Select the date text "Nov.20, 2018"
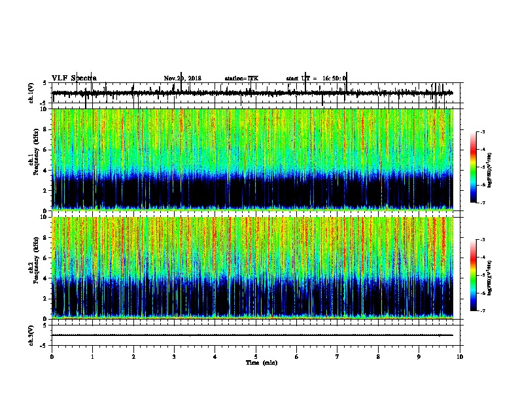This screenshot has width=518, height=400. point(182,78)
